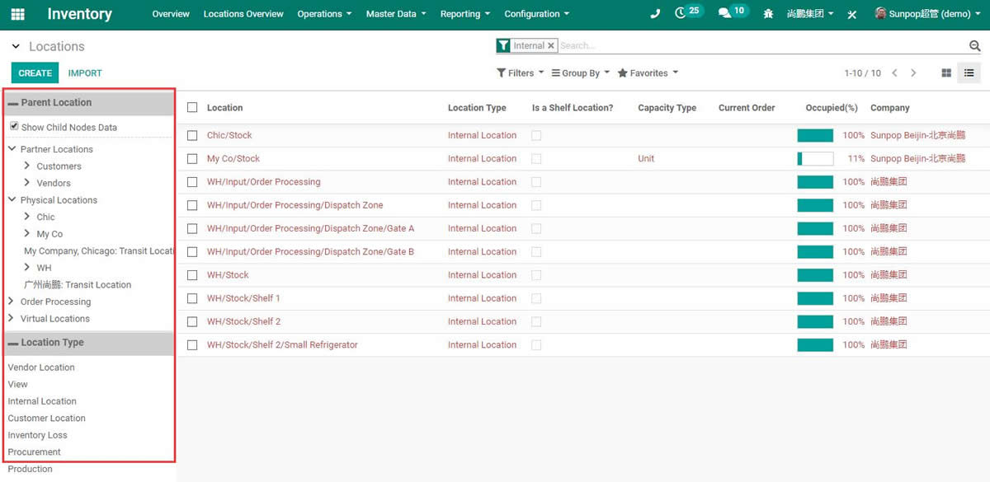Click the CREATE button
This screenshot has height=482, width=990.
[x=35, y=73]
